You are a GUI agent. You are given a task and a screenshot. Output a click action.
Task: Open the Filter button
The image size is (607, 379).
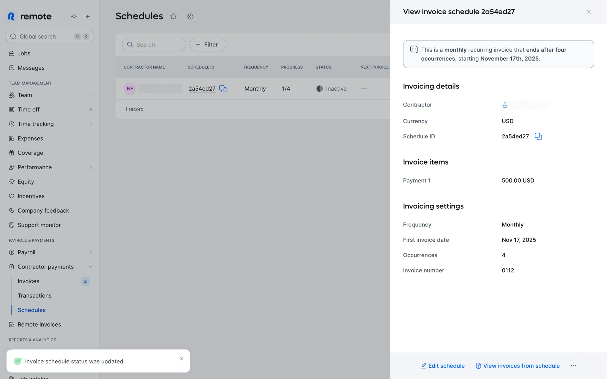(x=208, y=45)
